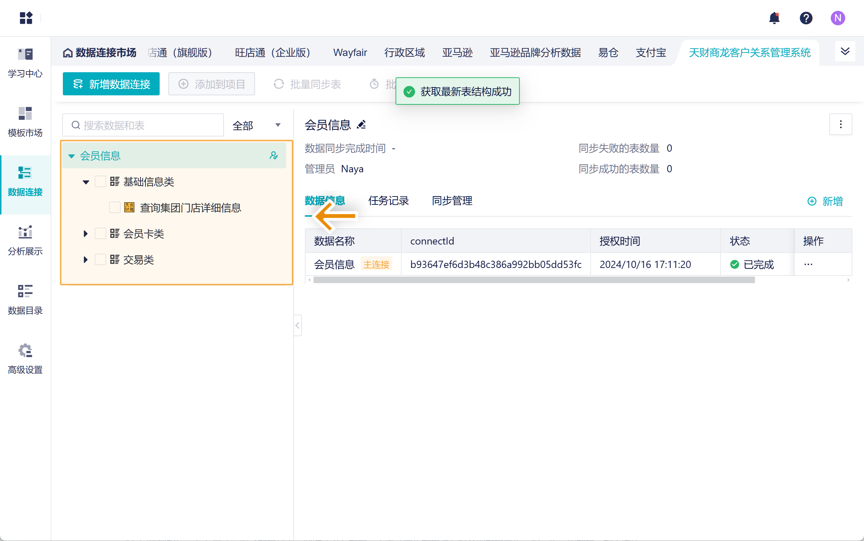
Task: Check the 查询集团门店详细信息 checkbox
Action: pyautogui.click(x=115, y=208)
